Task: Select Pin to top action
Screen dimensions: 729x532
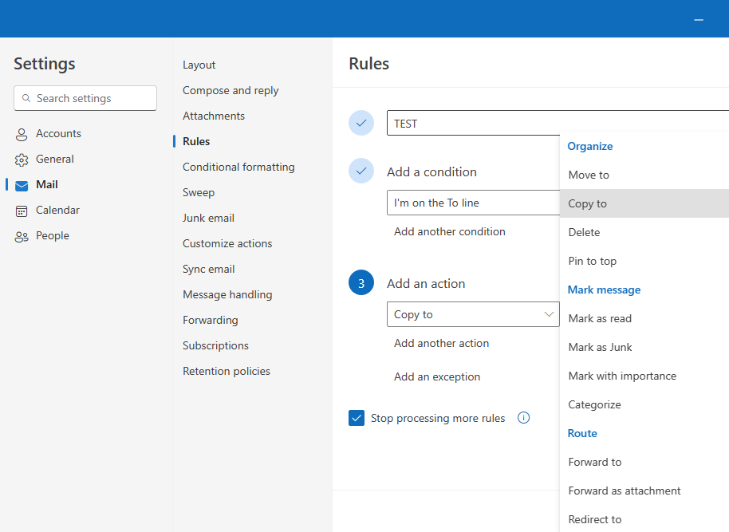Action: (x=644, y=261)
